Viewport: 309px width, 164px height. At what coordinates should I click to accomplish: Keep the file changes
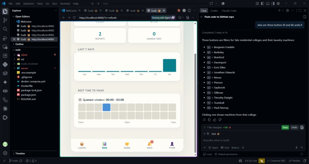[x=285, y=127]
